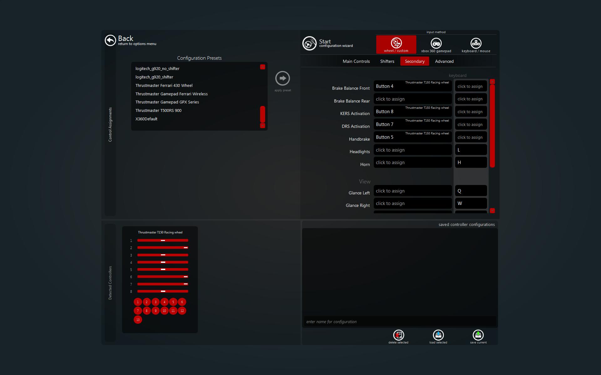Open the Main Controls tab
Viewport: 601px width, 375px height.
[x=356, y=61]
